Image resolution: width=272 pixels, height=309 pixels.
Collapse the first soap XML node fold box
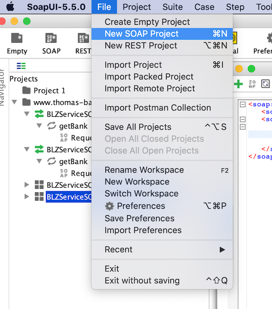point(243,104)
